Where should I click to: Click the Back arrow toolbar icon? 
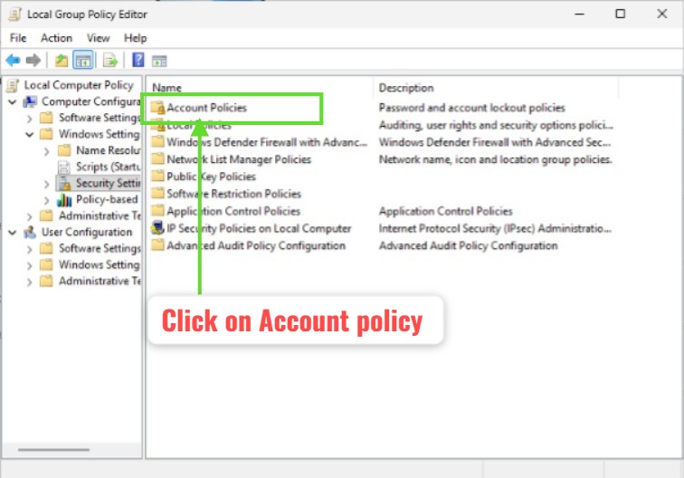click(13, 61)
